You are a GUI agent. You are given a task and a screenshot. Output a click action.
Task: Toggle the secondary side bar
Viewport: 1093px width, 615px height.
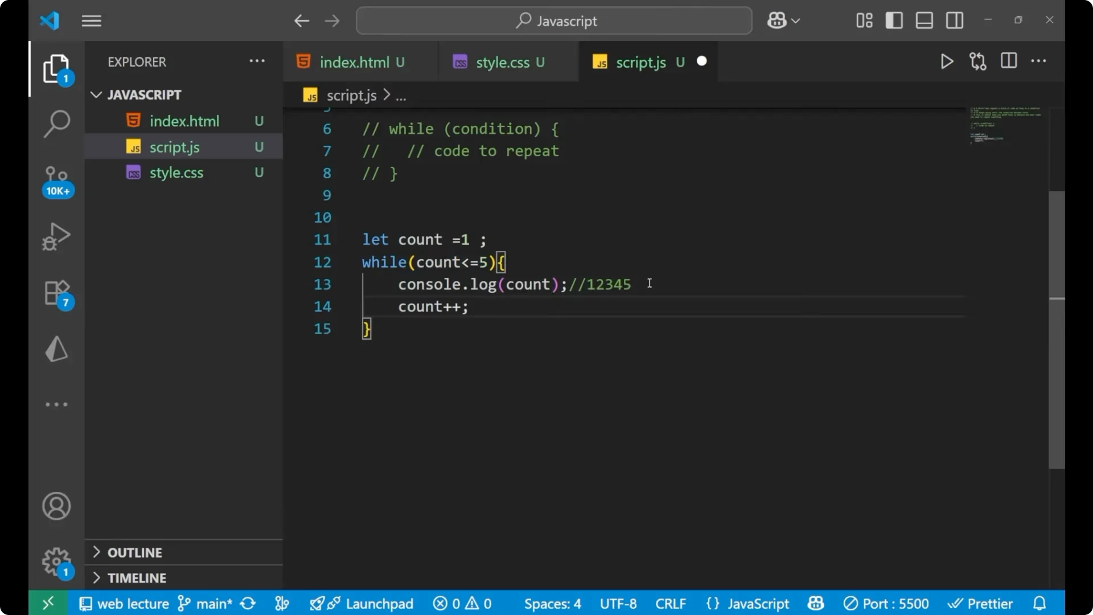954,20
